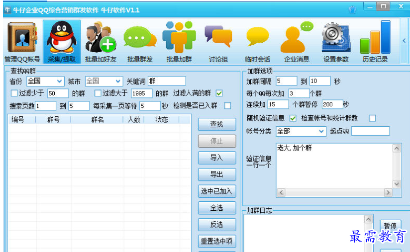Click 过滤大于 value field showing 1995
The width and height of the screenshot is (410, 252).
(142, 93)
